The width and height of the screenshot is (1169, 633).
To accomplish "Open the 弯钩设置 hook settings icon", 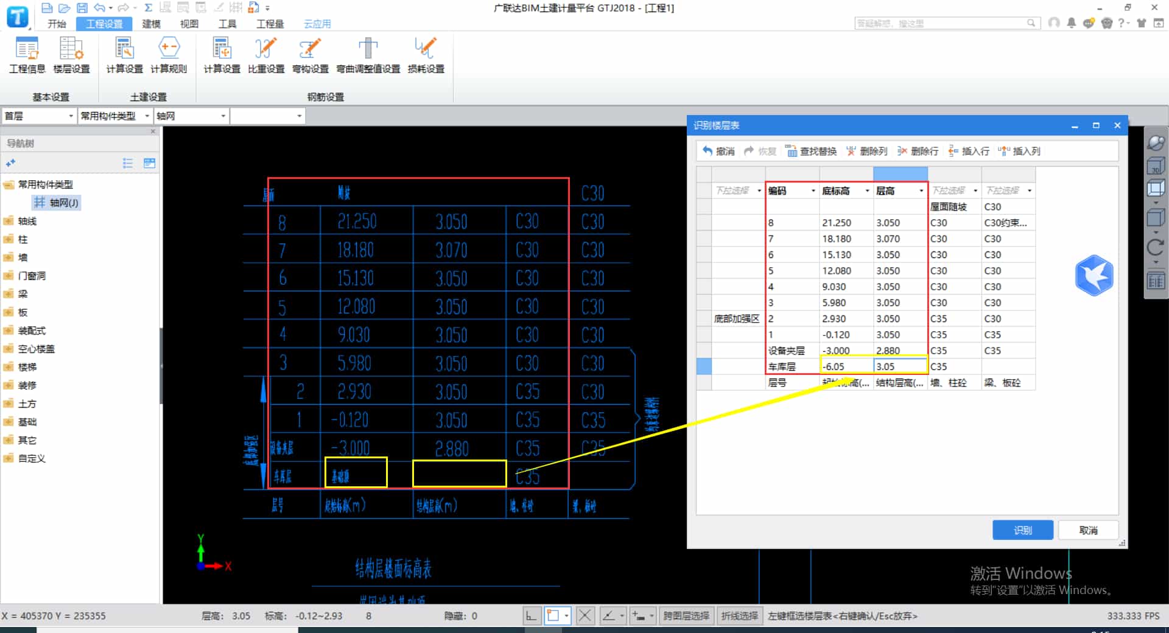I will click(310, 55).
